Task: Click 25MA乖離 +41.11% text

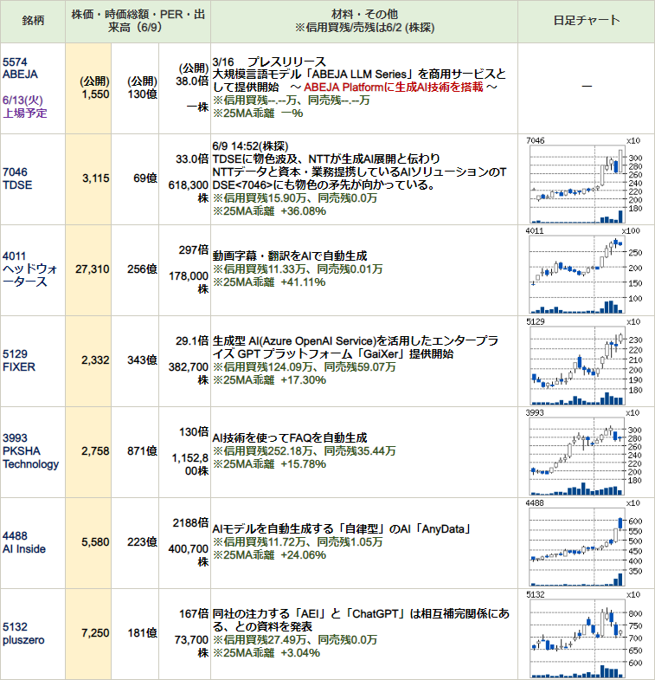Action: point(269,282)
